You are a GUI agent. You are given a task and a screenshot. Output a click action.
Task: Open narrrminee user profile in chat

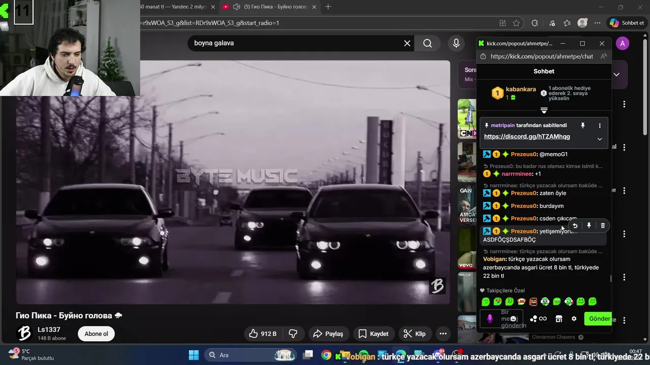pyautogui.click(x=517, y=174)
